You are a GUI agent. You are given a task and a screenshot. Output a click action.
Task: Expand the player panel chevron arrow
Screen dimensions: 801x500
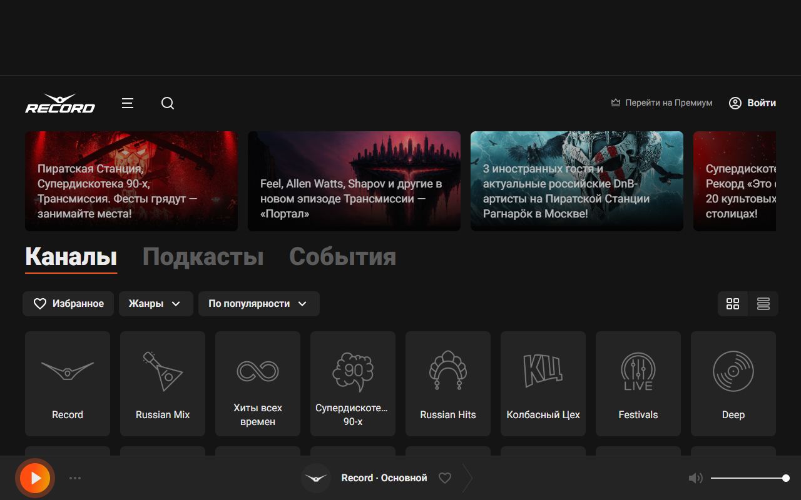467,478
